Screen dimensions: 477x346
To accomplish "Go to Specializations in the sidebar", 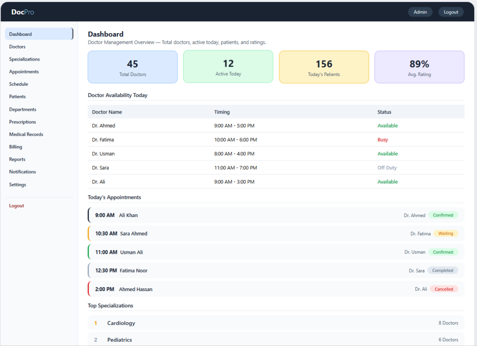I will pos(24,59).
